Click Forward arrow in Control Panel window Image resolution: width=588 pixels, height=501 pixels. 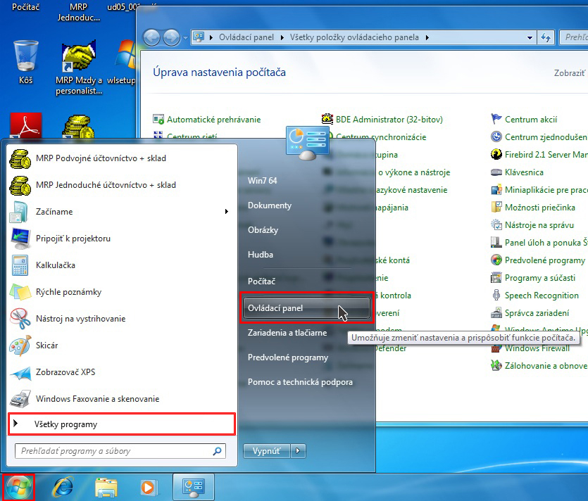pyautogui.click(x=171, y=37)
